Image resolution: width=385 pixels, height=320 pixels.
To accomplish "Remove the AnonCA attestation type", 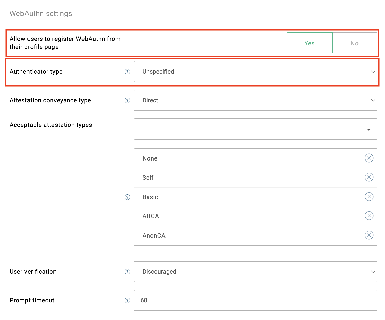I will tap(369, 235).
